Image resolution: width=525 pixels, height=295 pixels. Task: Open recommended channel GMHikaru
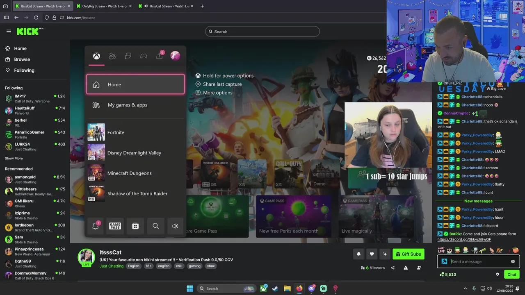click(35, 203)
